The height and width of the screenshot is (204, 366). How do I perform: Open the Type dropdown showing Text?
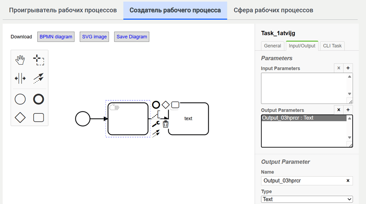[307, 199]
